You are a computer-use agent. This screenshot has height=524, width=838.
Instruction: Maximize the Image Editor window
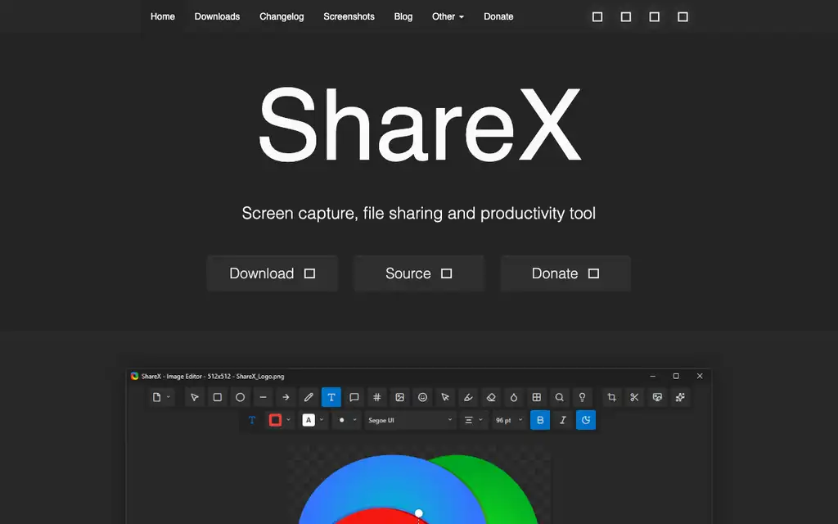pyautogui.click(x=676, y=377)
